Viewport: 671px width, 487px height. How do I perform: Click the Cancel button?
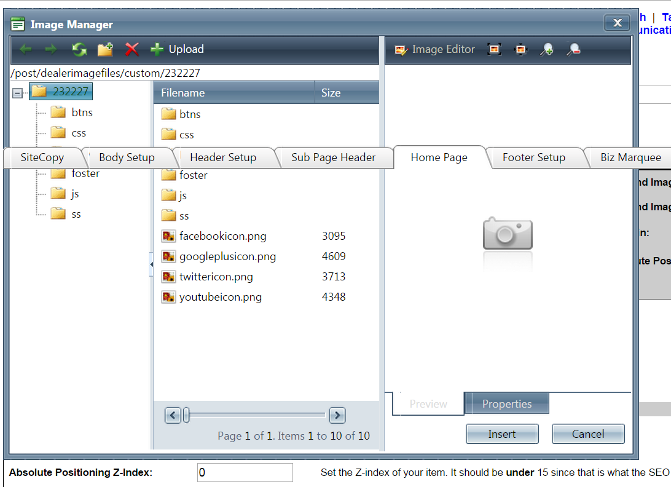coord(588,434)
